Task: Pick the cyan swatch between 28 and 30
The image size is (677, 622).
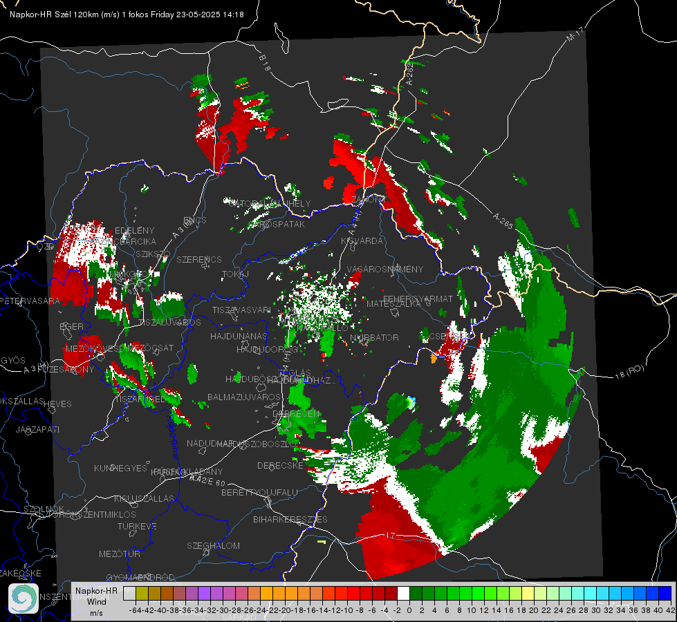Action: (591, 594)
